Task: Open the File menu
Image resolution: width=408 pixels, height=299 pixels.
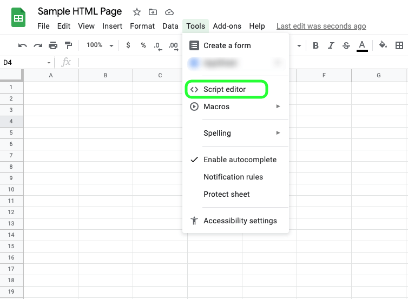Action: click(43, 26)
